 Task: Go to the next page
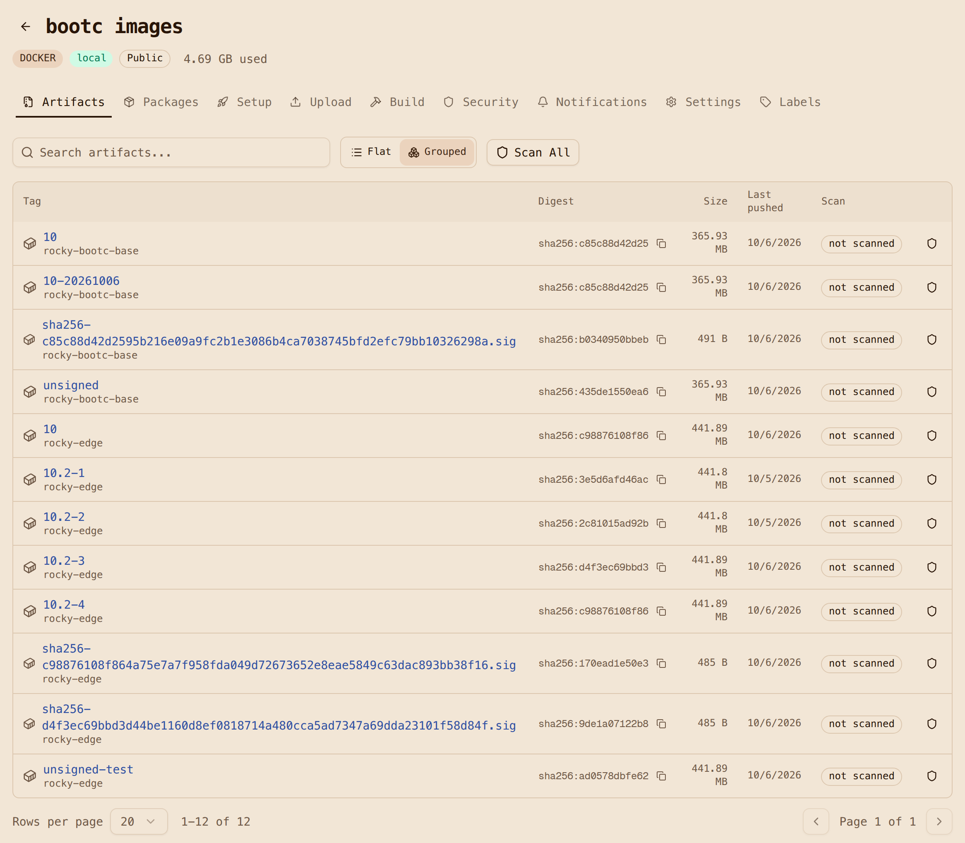pos(939,821)
